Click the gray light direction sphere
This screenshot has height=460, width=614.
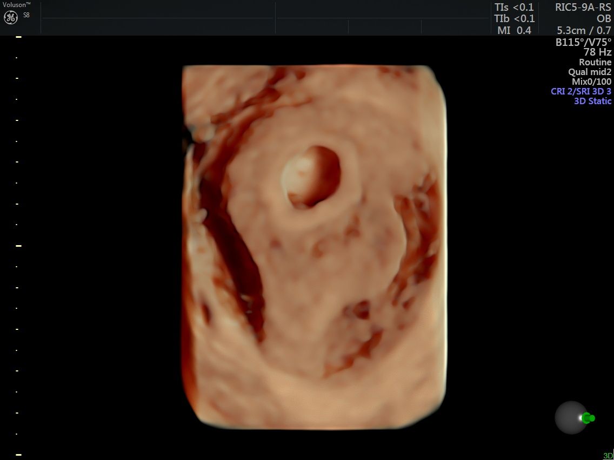pos(571,417)
